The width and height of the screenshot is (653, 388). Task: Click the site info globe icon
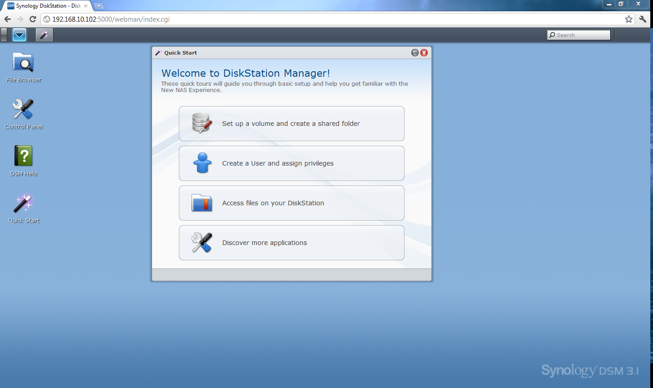[x=47, y=19]
